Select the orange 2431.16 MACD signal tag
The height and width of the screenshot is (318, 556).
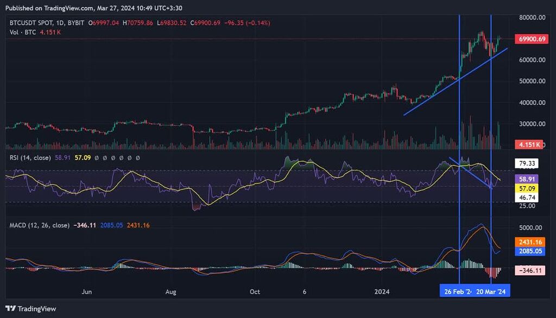pos(530,241)
